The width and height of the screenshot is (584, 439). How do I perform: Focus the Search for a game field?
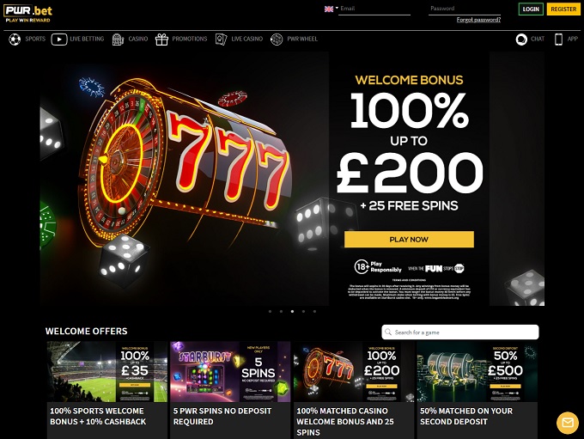click(460, 332)
